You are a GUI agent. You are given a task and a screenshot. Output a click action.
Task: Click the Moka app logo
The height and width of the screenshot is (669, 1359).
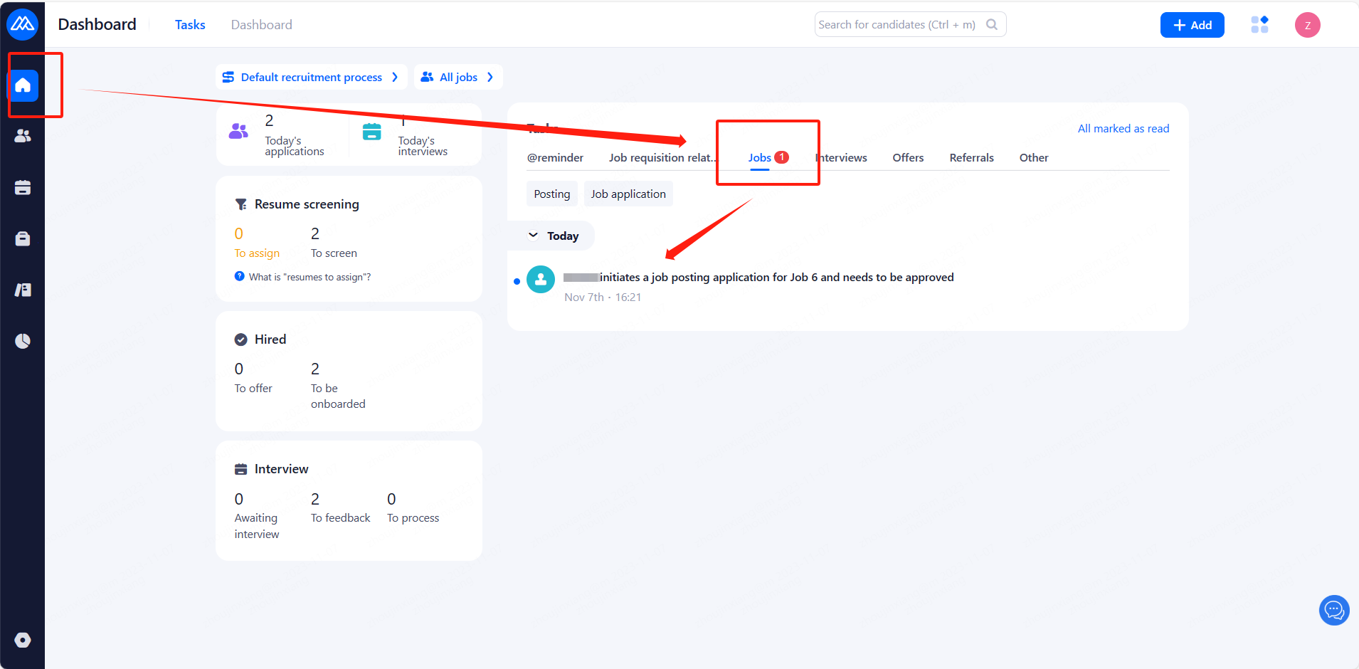coord(22,24)
